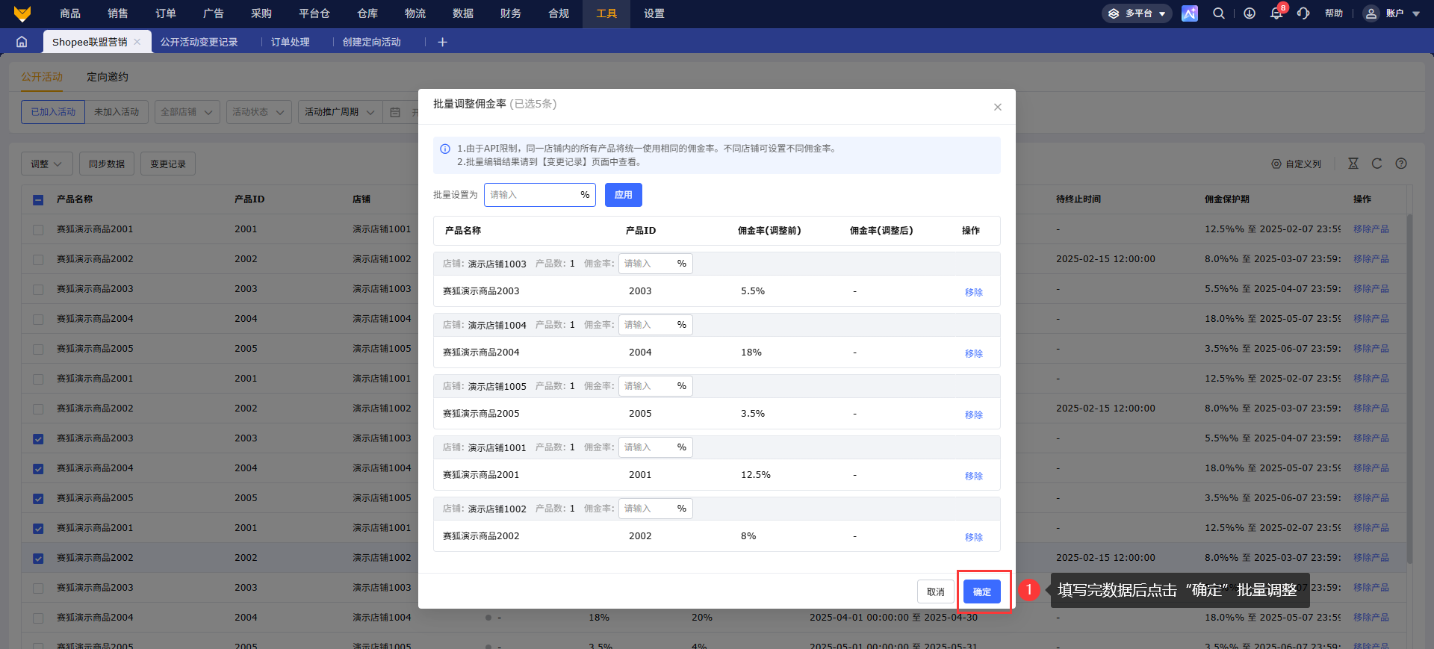Click the calendar date picker icon
Image resolution: width=1434 pixels, height=649 pixels.
click(395, 112)
